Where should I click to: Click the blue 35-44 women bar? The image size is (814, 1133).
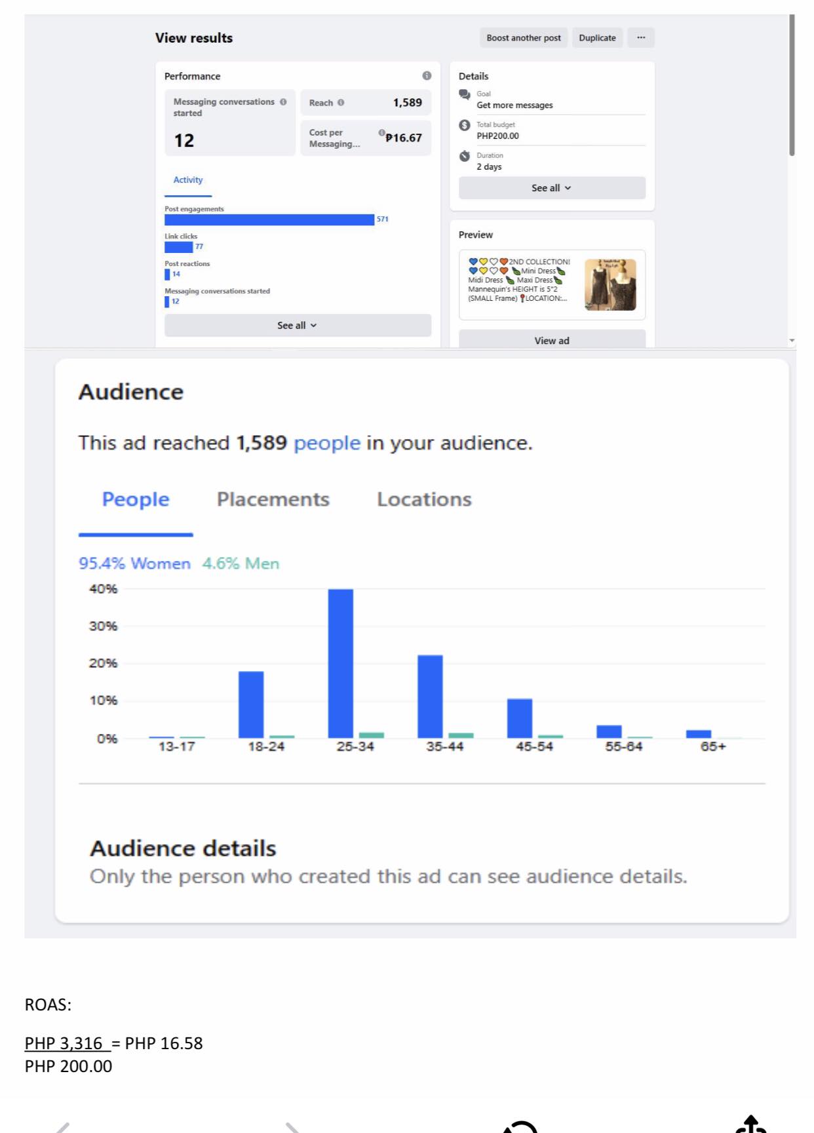coord(430,697)
